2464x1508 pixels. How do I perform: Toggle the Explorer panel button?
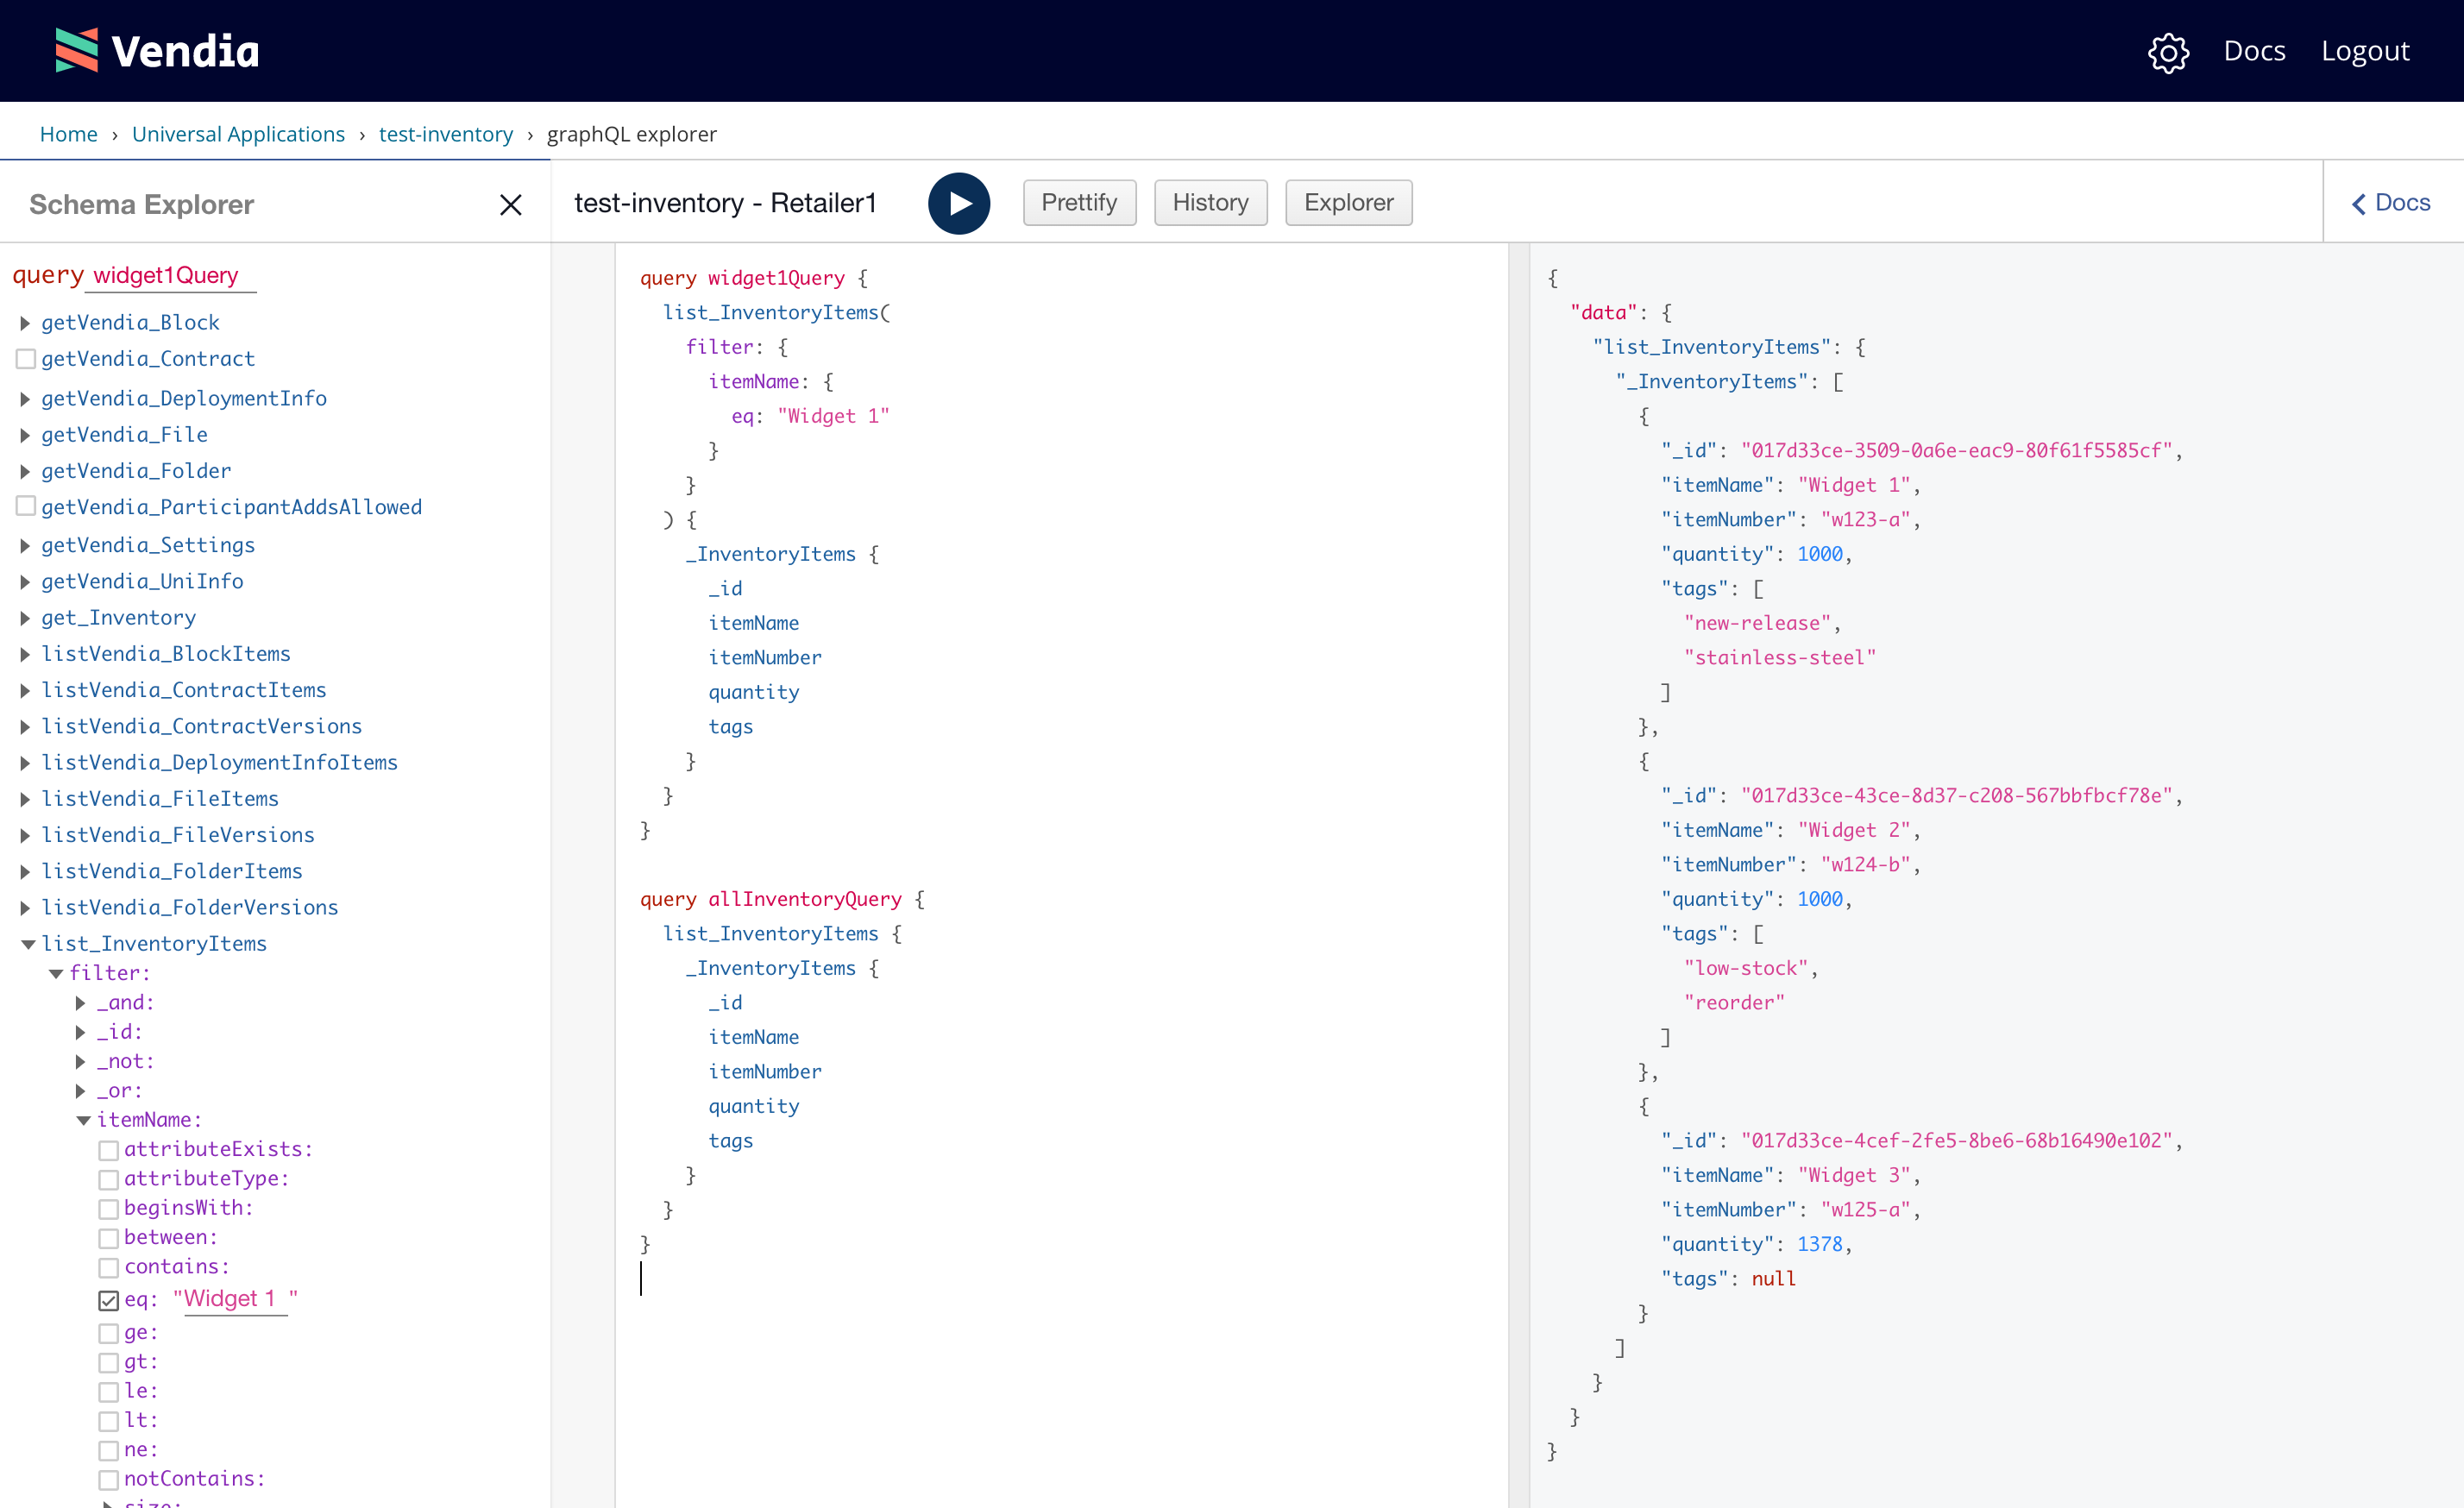(x=1348, y=202)
